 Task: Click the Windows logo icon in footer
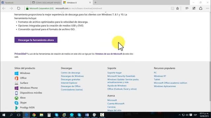[x=16, y=73]
